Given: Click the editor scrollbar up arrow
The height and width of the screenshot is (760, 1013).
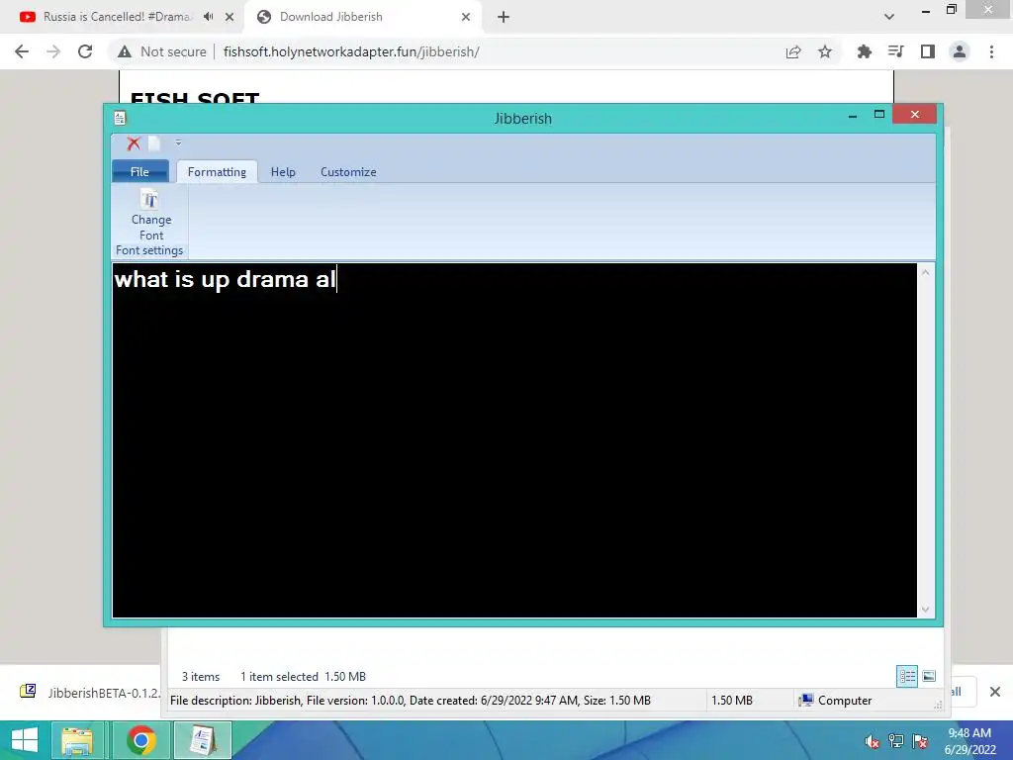Looking at the screenshot, I should coord(925,273).
